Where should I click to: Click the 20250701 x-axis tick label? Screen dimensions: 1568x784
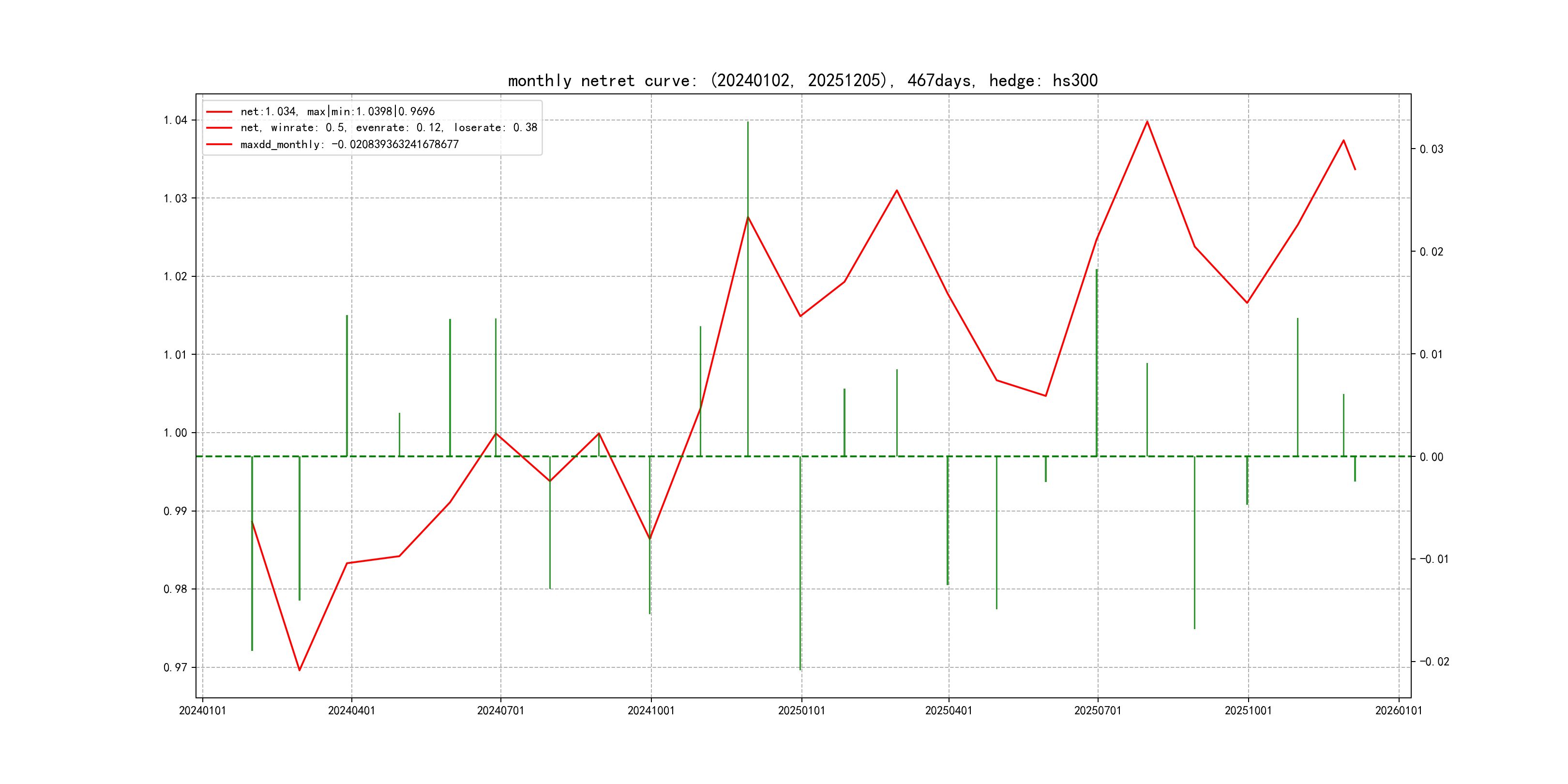(1098, 710)
